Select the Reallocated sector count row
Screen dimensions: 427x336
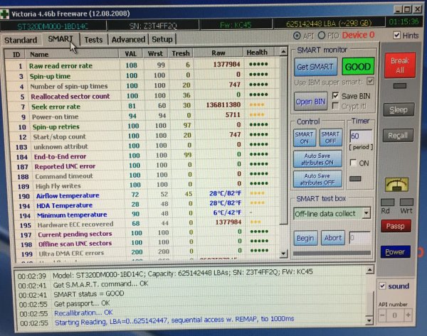coord(142,96)
